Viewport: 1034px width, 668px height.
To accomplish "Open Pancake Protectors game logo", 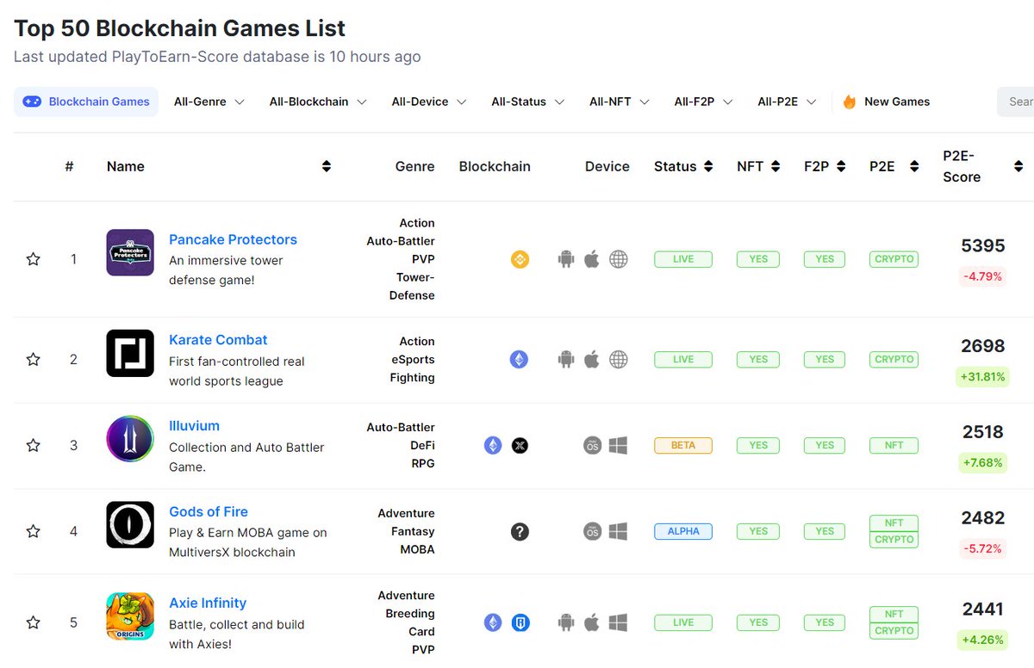I will (x=130, y=252).
